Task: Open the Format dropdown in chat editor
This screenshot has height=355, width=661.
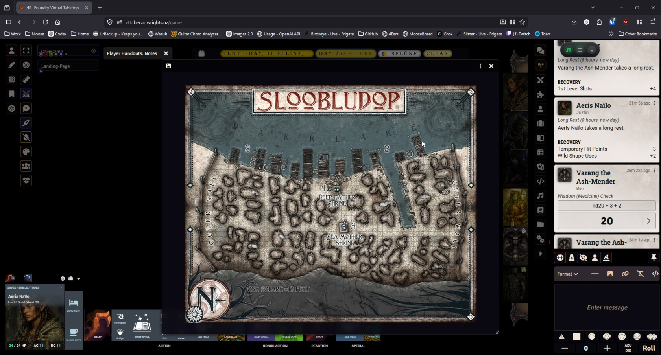Action: (x=567, y=274)
